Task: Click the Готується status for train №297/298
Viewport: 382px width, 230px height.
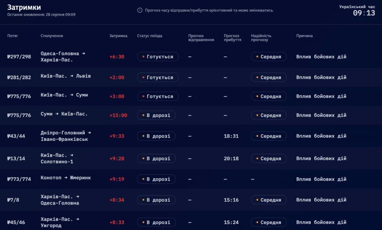Action: pyautogui.click(x=158, y=57)
